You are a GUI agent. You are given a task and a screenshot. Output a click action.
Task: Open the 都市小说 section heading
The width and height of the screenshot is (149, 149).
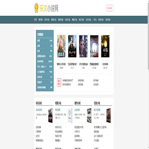(x=77, y=103)
